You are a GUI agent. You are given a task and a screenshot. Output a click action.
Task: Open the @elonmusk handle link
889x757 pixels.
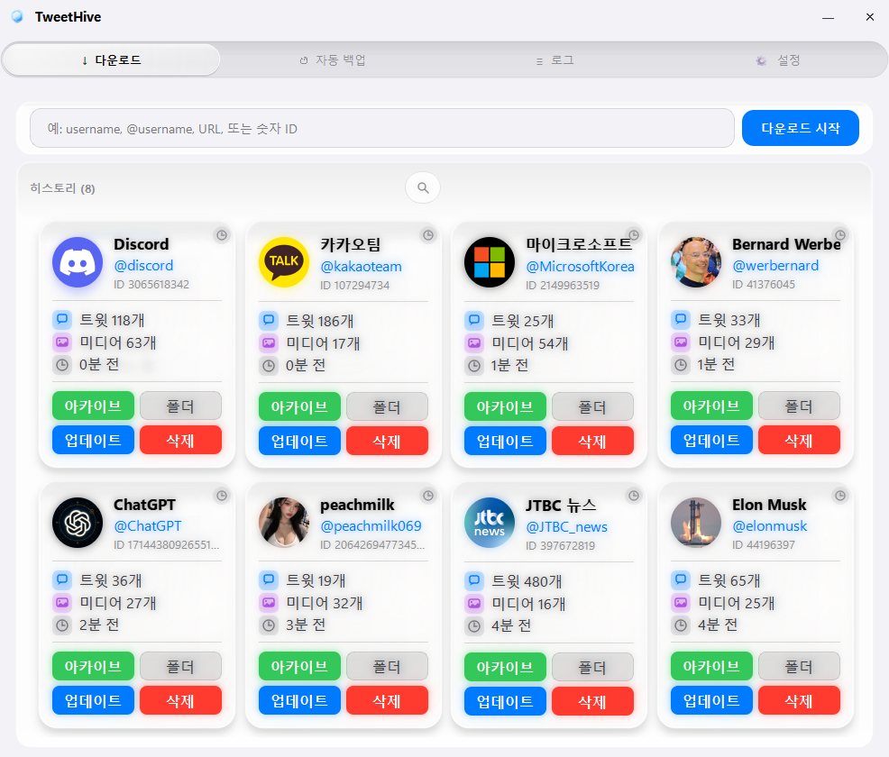[769, 525]
